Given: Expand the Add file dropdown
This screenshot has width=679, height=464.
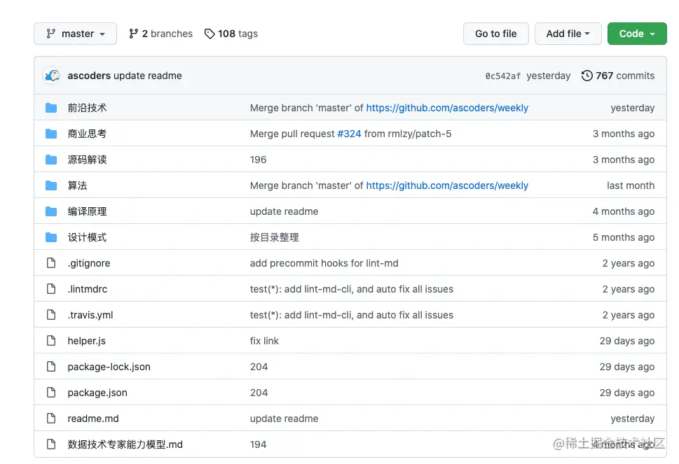Looking at the screenshot, I should click(568, 34).
